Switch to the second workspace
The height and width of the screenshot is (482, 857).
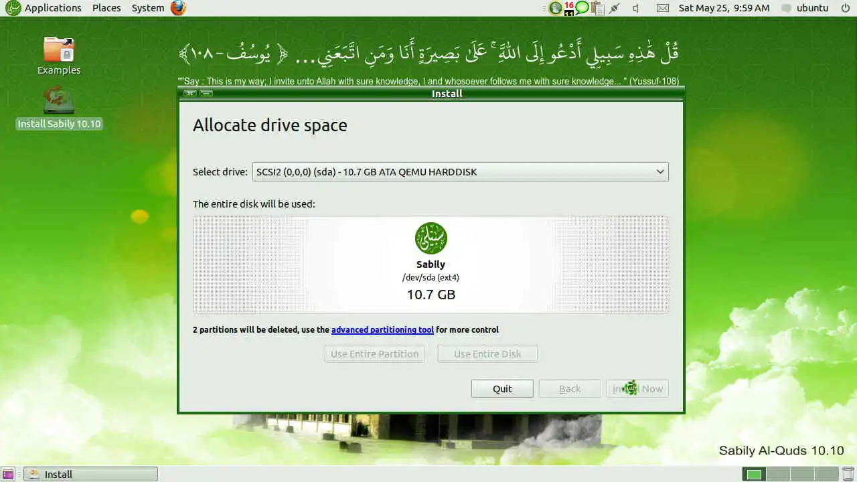pyautogui.click(x=778, y=475)
